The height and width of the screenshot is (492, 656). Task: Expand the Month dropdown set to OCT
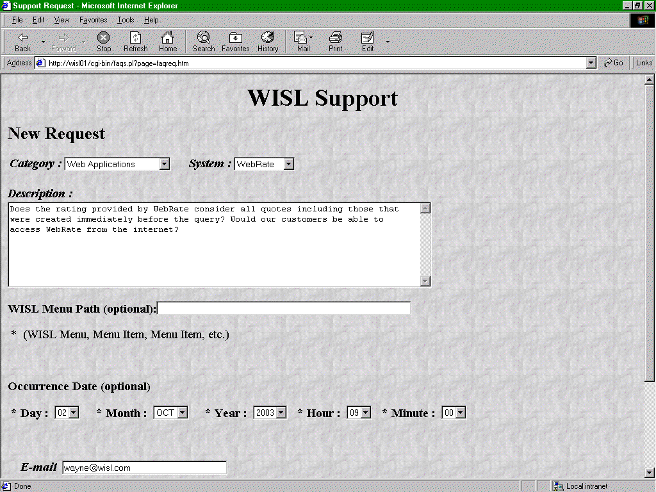coord(182,412)
